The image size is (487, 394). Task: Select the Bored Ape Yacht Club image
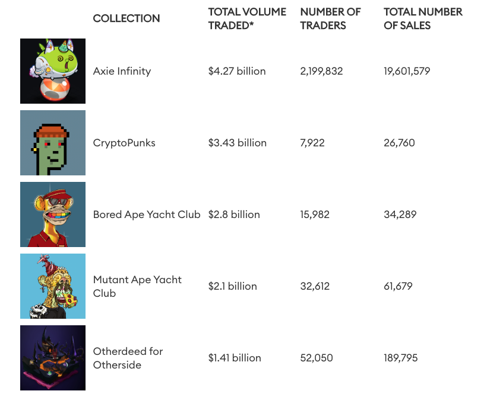pos(53,214)
